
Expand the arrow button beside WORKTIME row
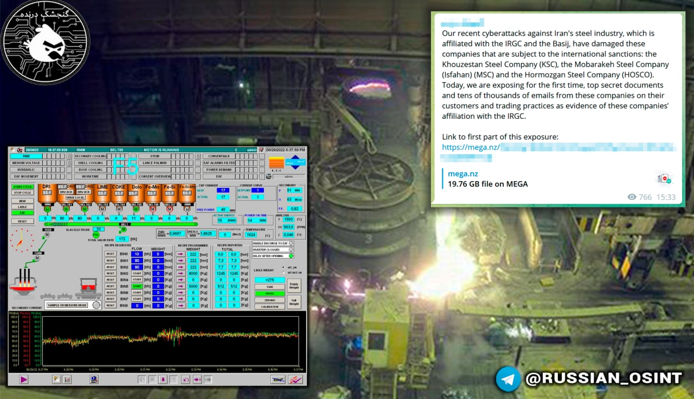(133, 177)
